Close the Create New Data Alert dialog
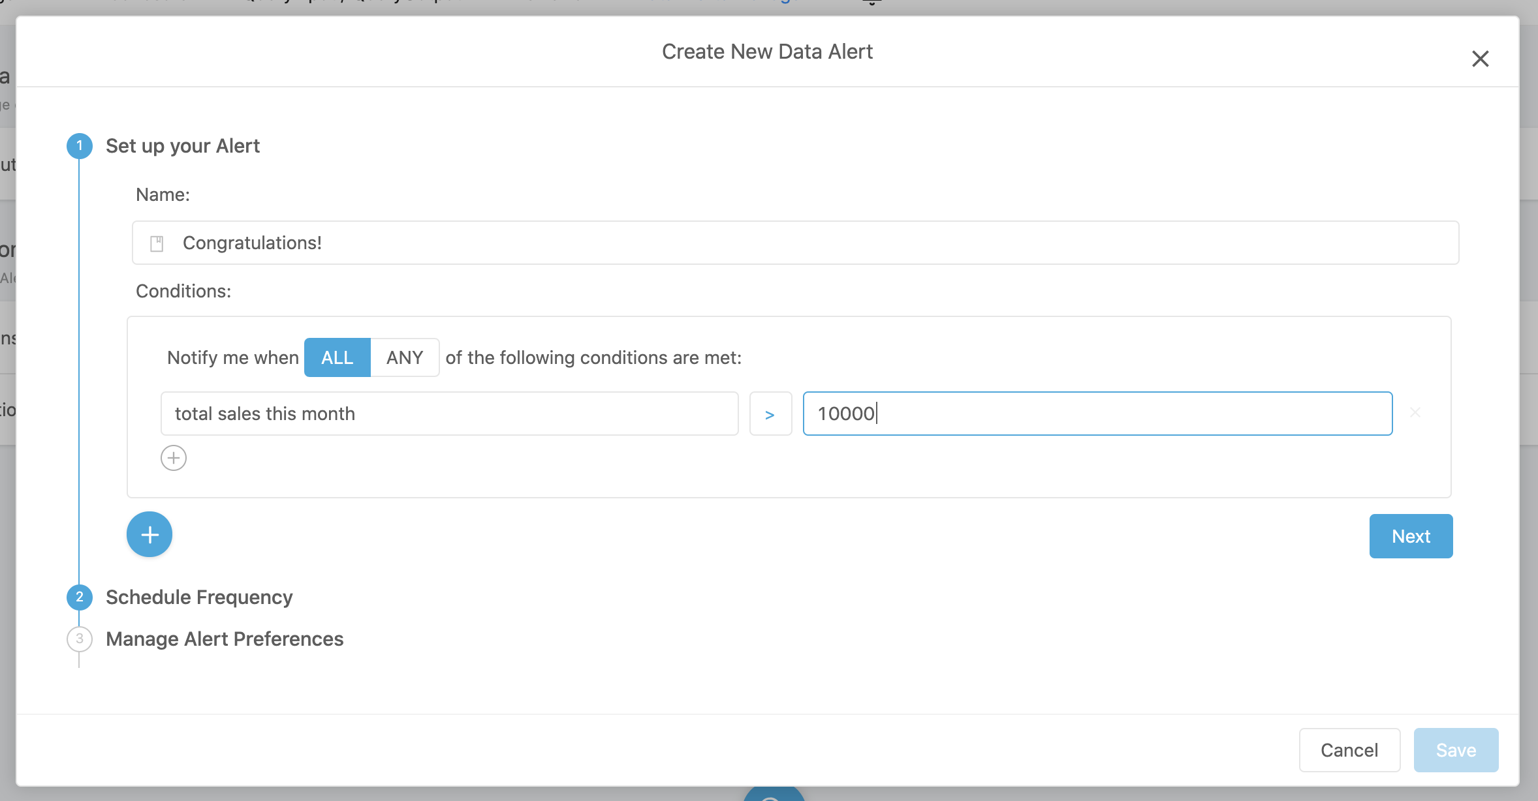 pos(1480,59)
